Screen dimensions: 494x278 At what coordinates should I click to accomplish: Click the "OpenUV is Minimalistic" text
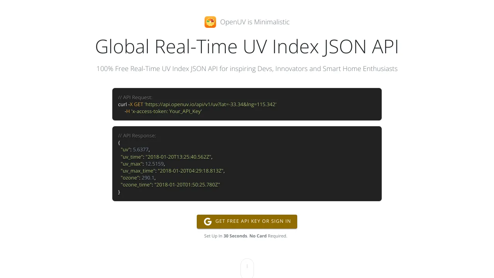click(255, 22)
